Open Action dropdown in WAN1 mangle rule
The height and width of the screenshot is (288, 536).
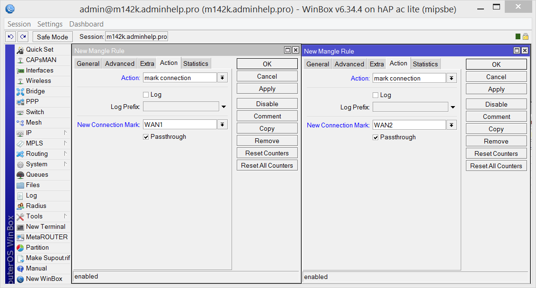point(223,78)
